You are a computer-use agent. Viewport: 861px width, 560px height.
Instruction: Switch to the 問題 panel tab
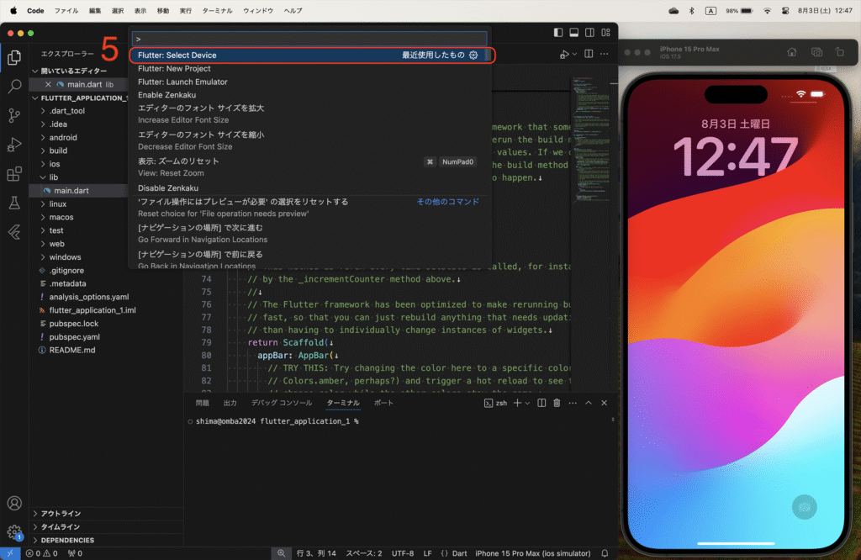click(202, 403)
